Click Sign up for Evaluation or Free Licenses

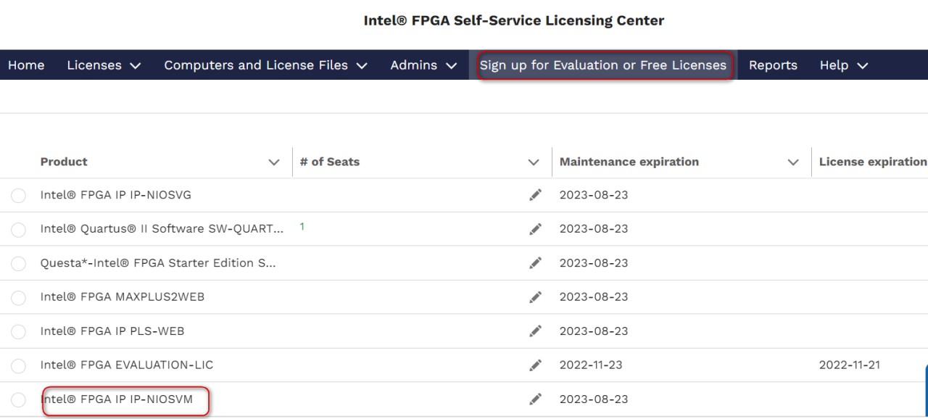[602, 65]
